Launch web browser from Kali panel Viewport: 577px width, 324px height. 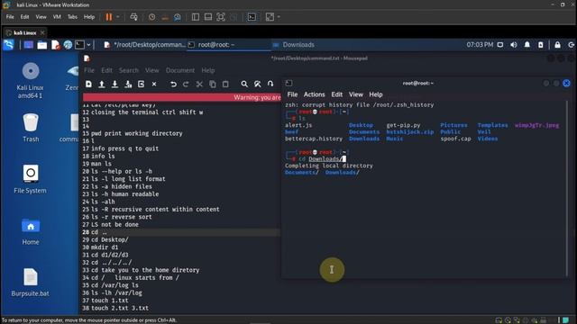point(68,45)
